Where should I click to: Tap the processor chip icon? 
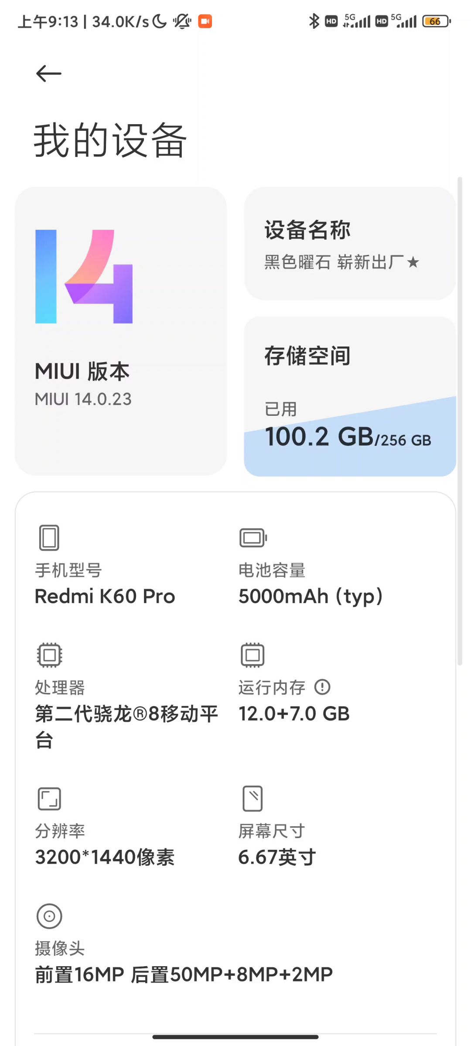(x=49, y=655)
